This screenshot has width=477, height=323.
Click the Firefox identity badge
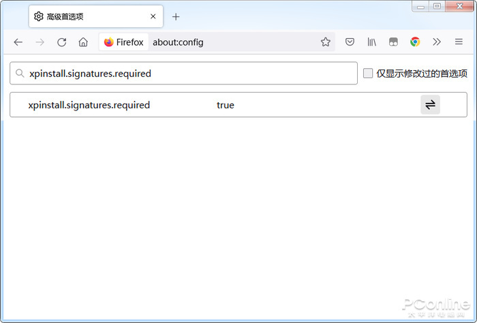click(123, 42)
